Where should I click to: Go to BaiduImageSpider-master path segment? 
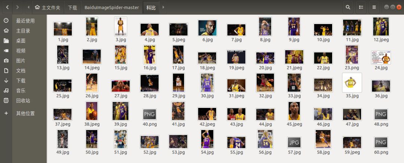pyautogui.click(x=111, y=7)
